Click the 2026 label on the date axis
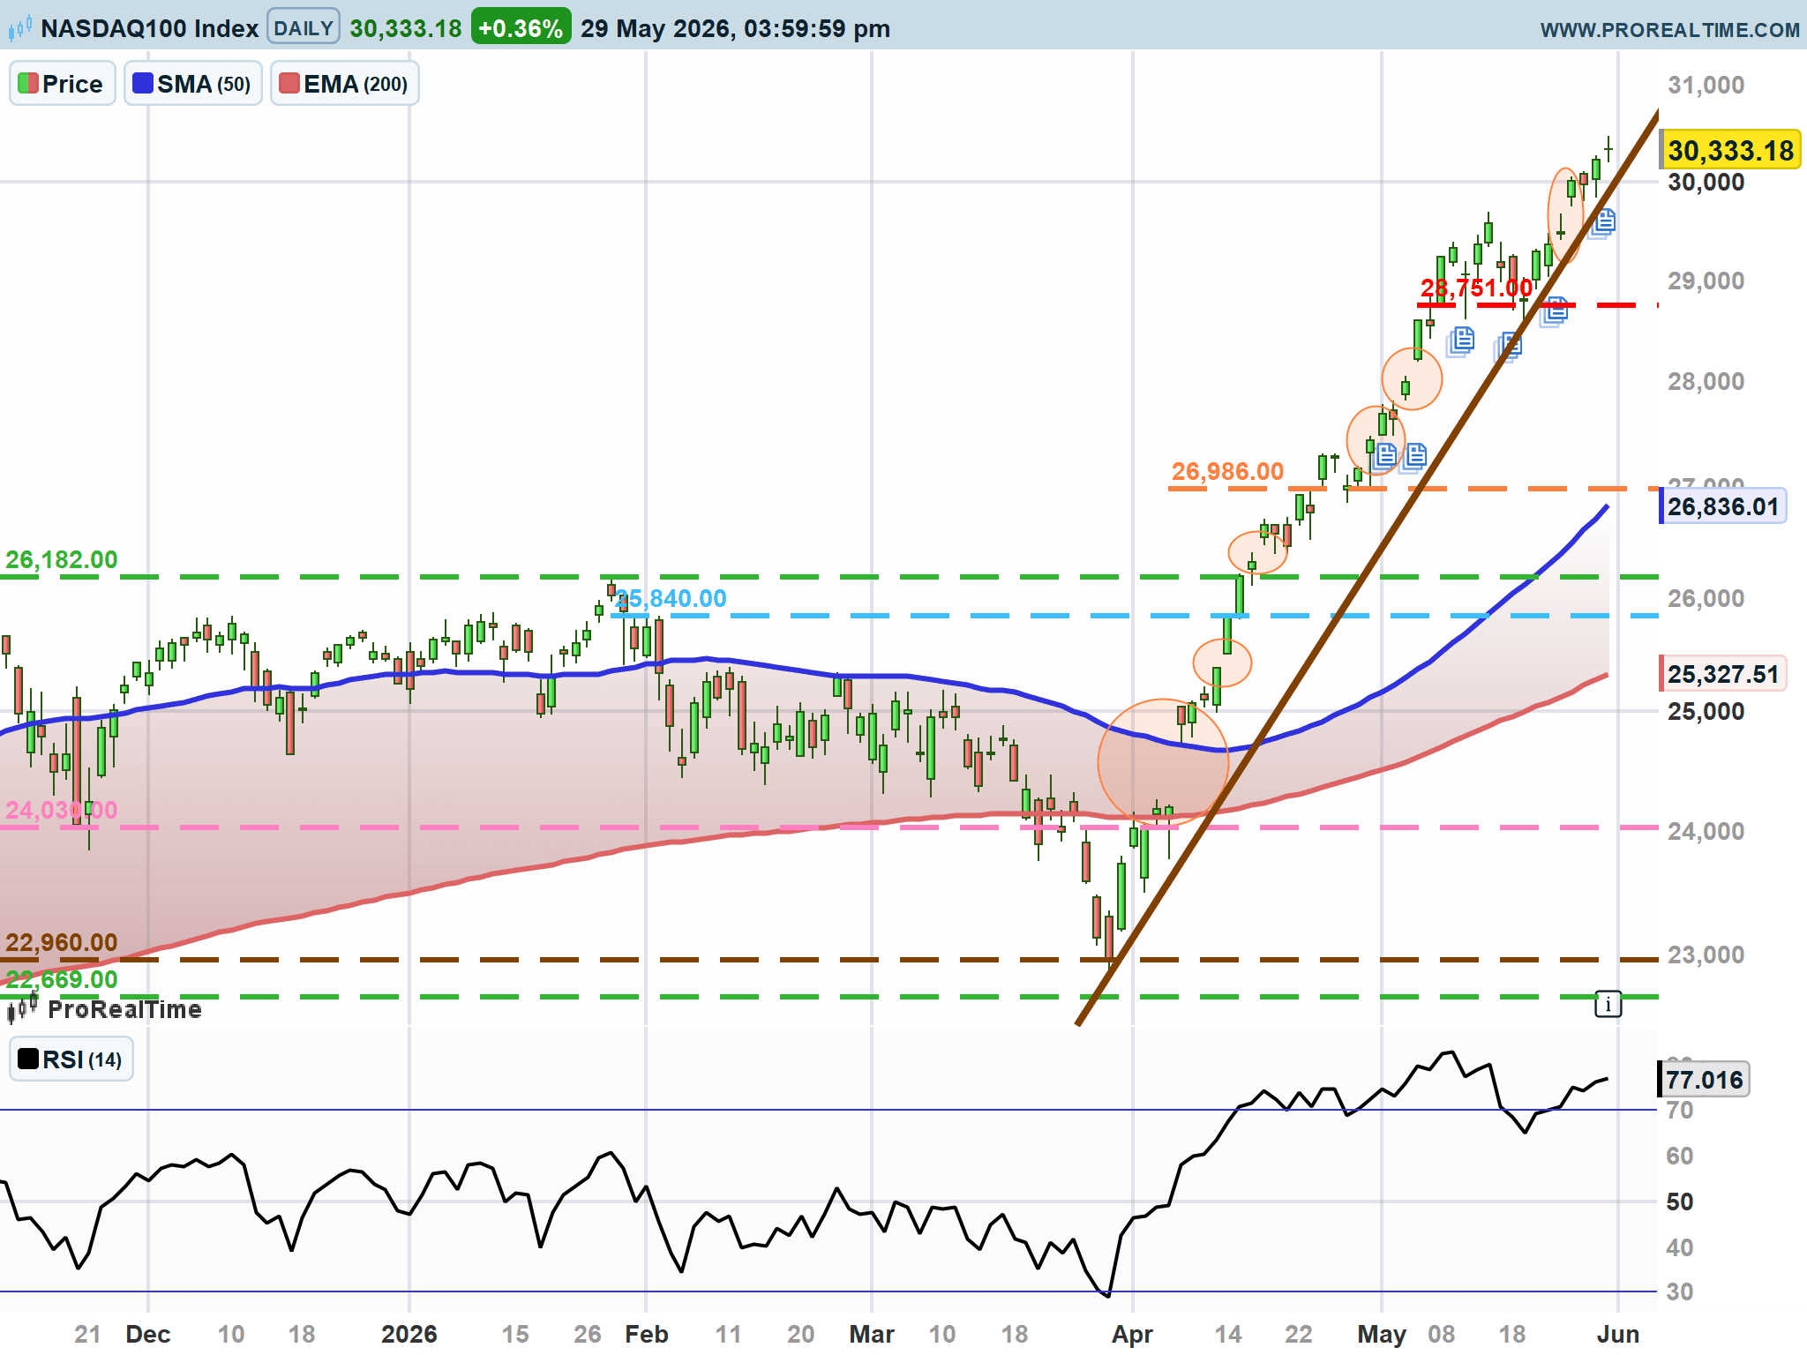 click(409, 1334)
